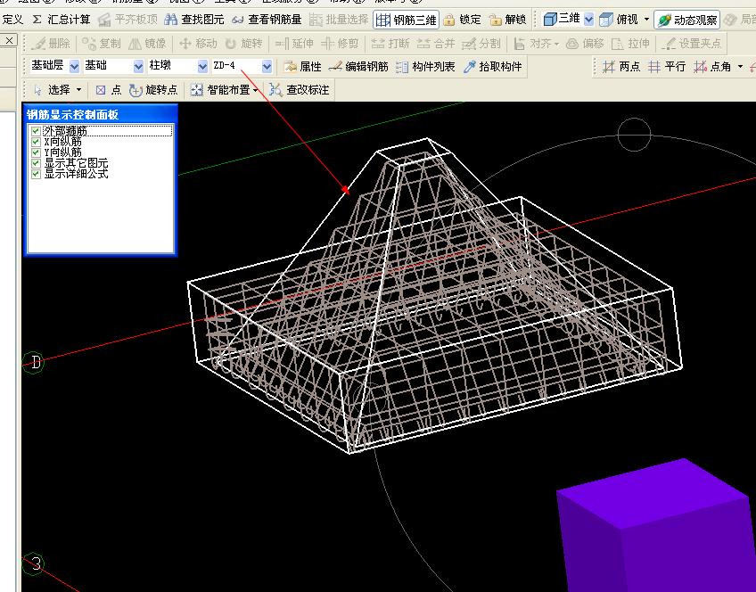
Task: Toggle the 钢筋三维 view button
Action: click(x=406, y=20)
